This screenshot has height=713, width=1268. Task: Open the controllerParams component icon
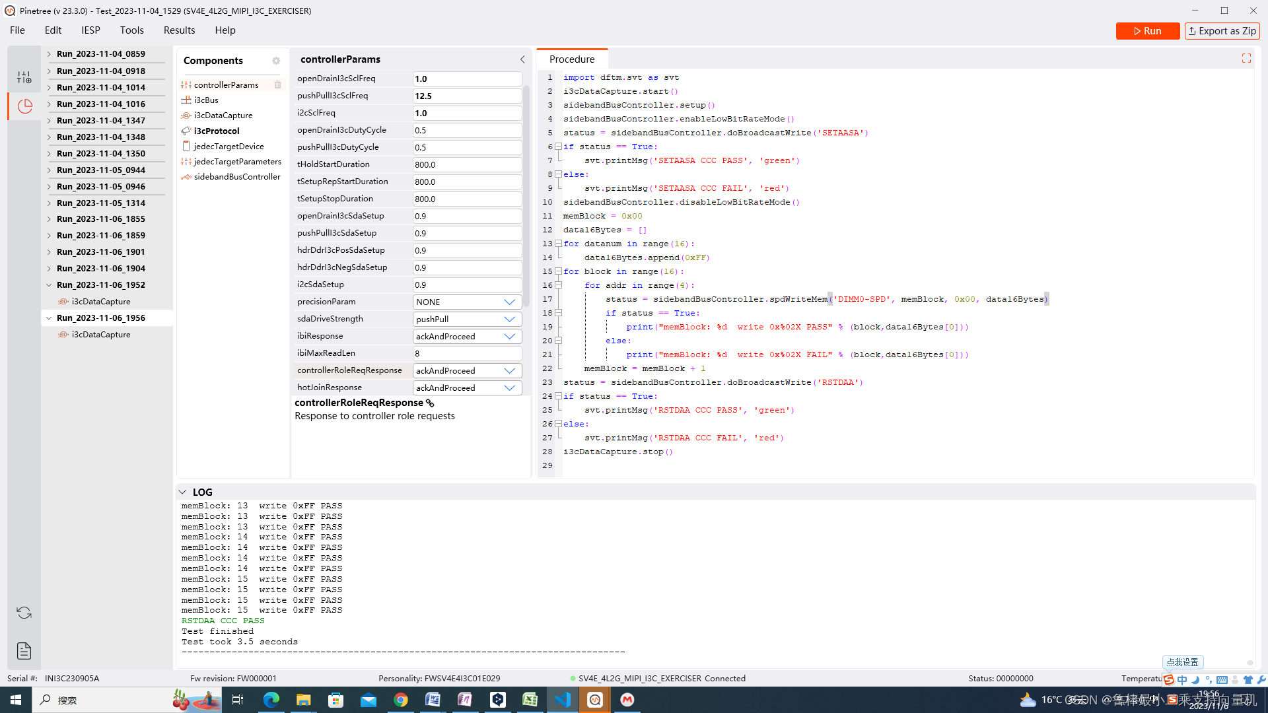click(186, 85)
